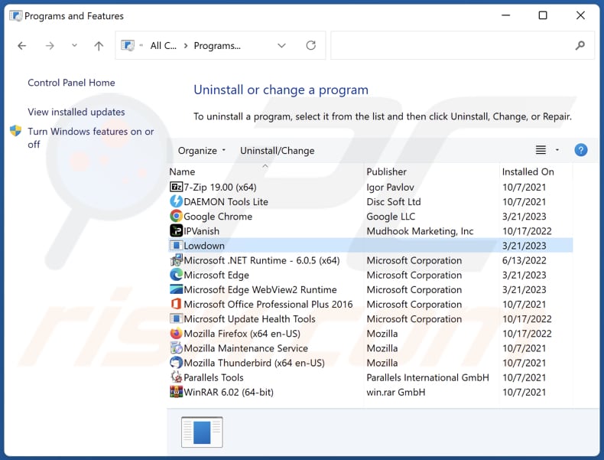This screenshot has width=604, height=460.
Task: Click publisher Parallels International GmbH
Action: click(x=427, y=377)
